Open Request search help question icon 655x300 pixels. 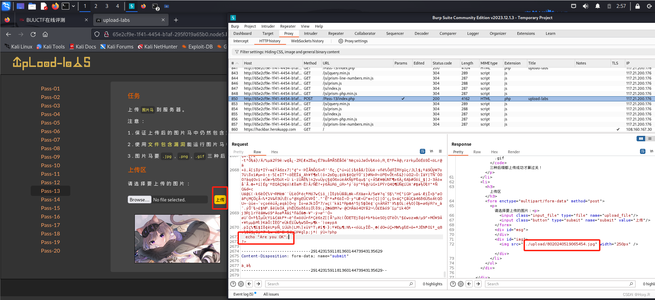click(x=233, y=284)
